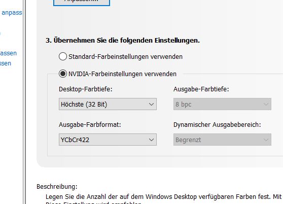
Task: Select Standard-Farbeinstellungen verwenden radio button
Action: pyautogui.click(x=62, y=56)
